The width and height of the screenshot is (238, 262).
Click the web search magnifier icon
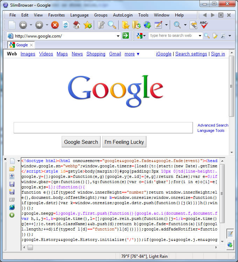pyautogui.click(x=207, y=35)
